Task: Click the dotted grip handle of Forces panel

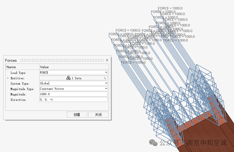Action: pyautogui.click(x=62, y=60)
